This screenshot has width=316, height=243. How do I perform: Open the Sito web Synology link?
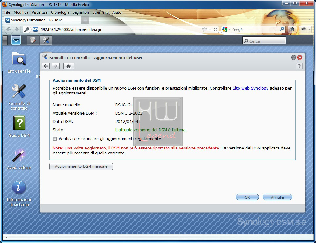251,88
